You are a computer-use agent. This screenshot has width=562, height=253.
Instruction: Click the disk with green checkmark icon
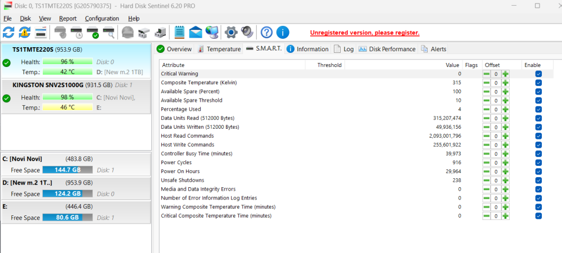[93, 33]
